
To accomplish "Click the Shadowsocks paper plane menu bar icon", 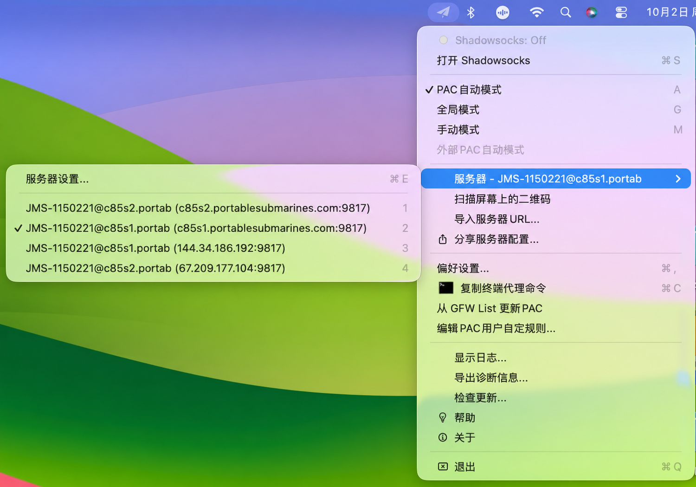I will (x=443, y=12).
